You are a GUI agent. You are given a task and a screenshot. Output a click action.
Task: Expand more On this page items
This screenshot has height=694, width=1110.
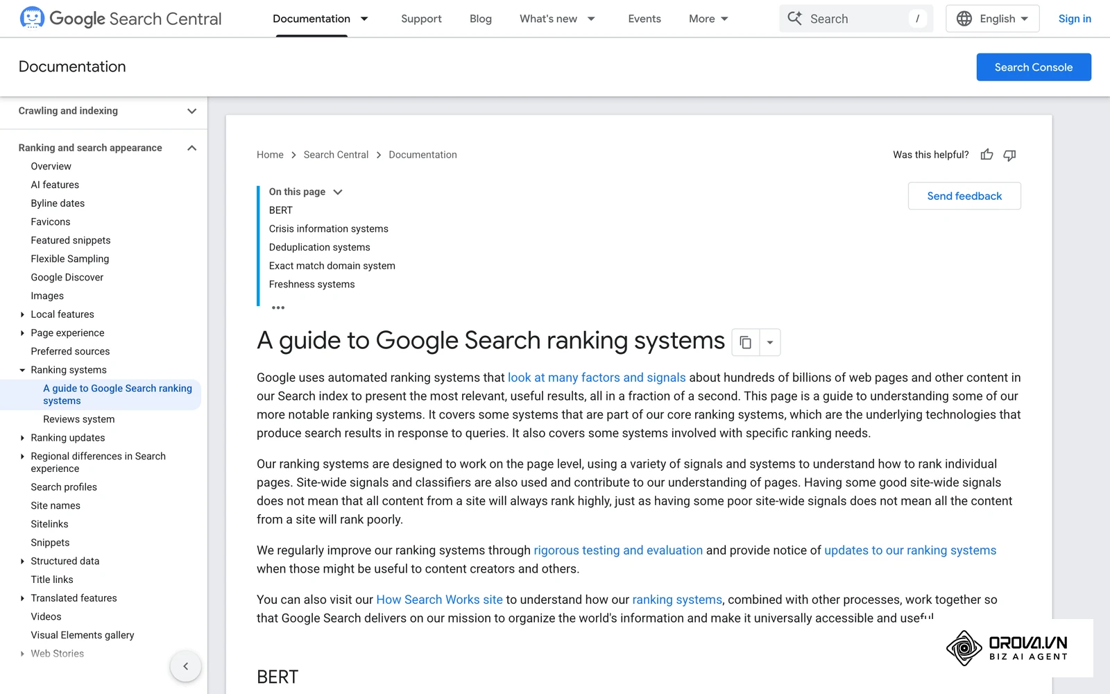tap(278, 307)
